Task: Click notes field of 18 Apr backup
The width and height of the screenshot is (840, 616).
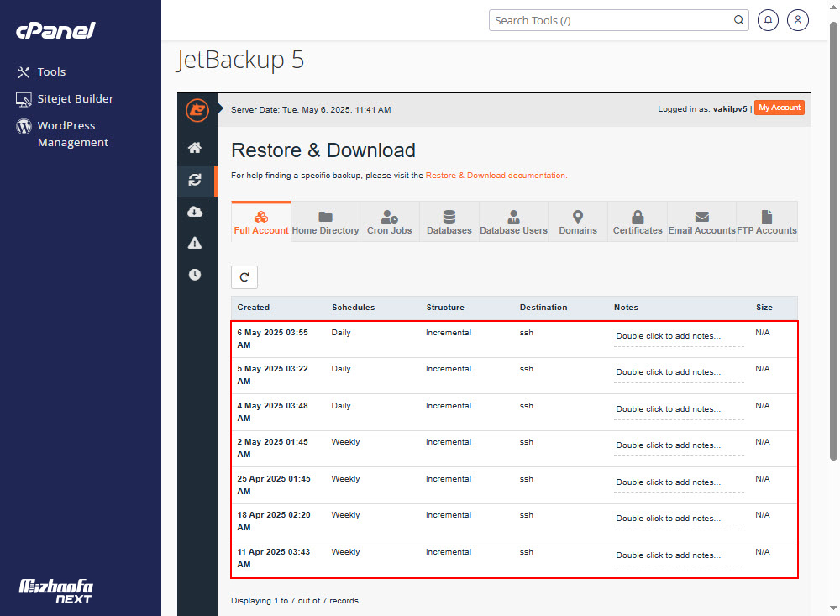Action: pos(679,519)
